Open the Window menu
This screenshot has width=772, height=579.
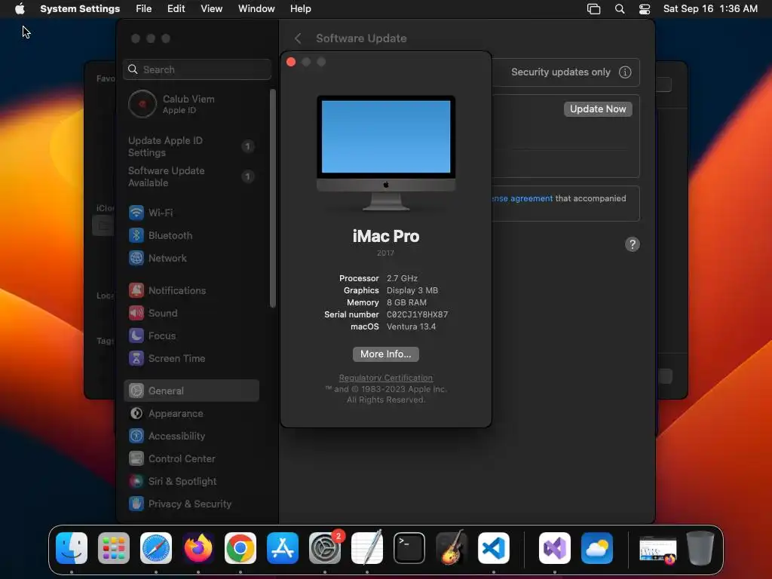coord(256,9)
